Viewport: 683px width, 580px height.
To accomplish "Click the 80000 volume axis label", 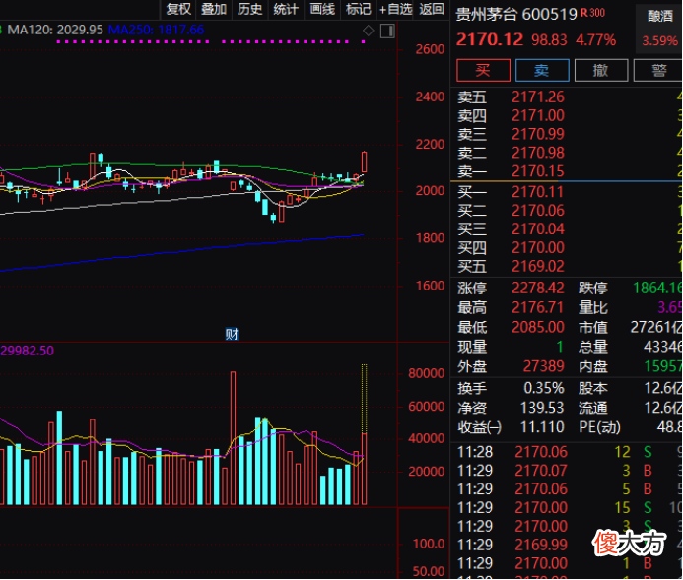I will click(x=427, y=373).
